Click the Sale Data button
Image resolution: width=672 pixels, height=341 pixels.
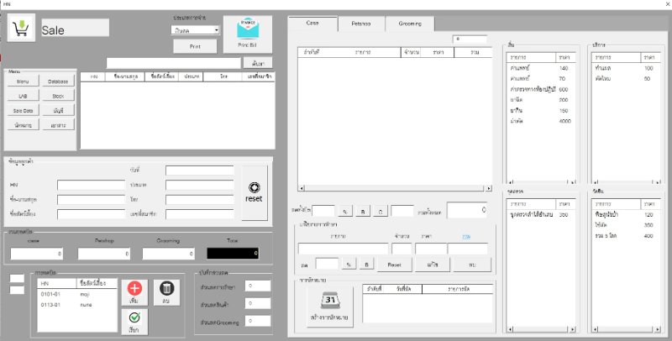(x=23, y=110)
